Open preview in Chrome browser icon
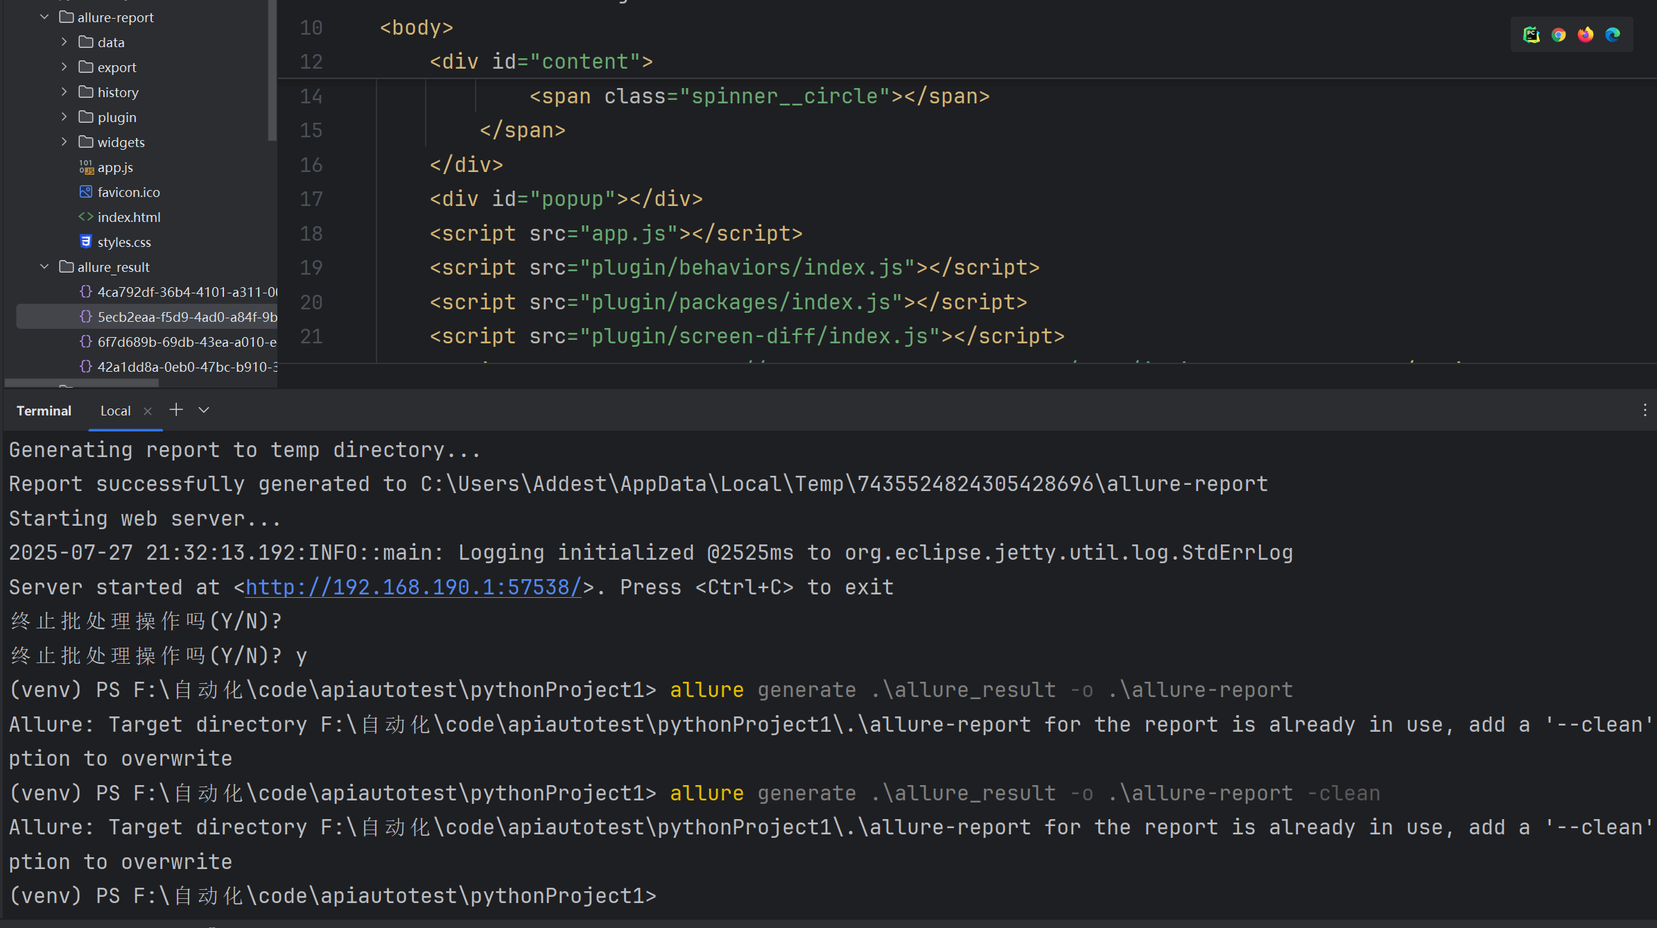The height and width of the screenshot is (928, 1657). (1559, 35)
